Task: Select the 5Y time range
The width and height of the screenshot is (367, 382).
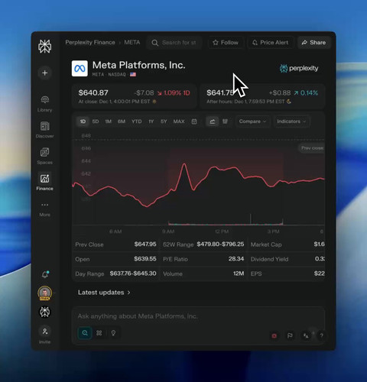Action: [164, 121]
